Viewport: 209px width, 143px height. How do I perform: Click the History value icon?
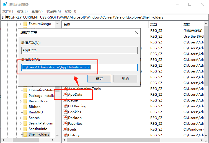click(x=65, y=135)
